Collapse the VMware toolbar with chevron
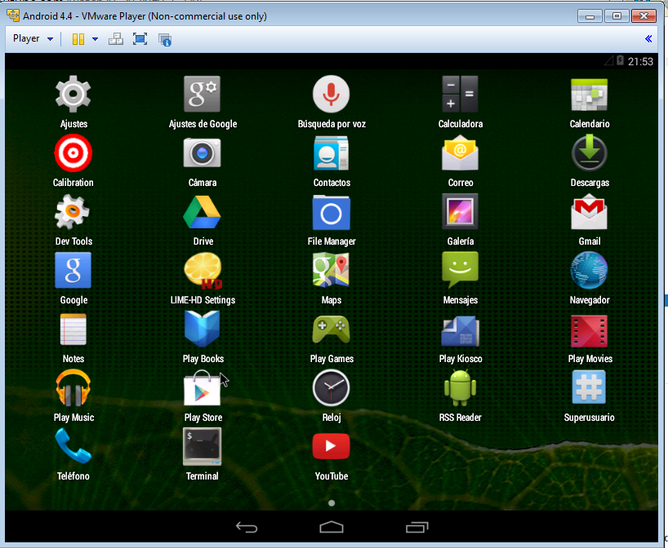Viewport: 668px width, 548px height. [x=648, y=39]
